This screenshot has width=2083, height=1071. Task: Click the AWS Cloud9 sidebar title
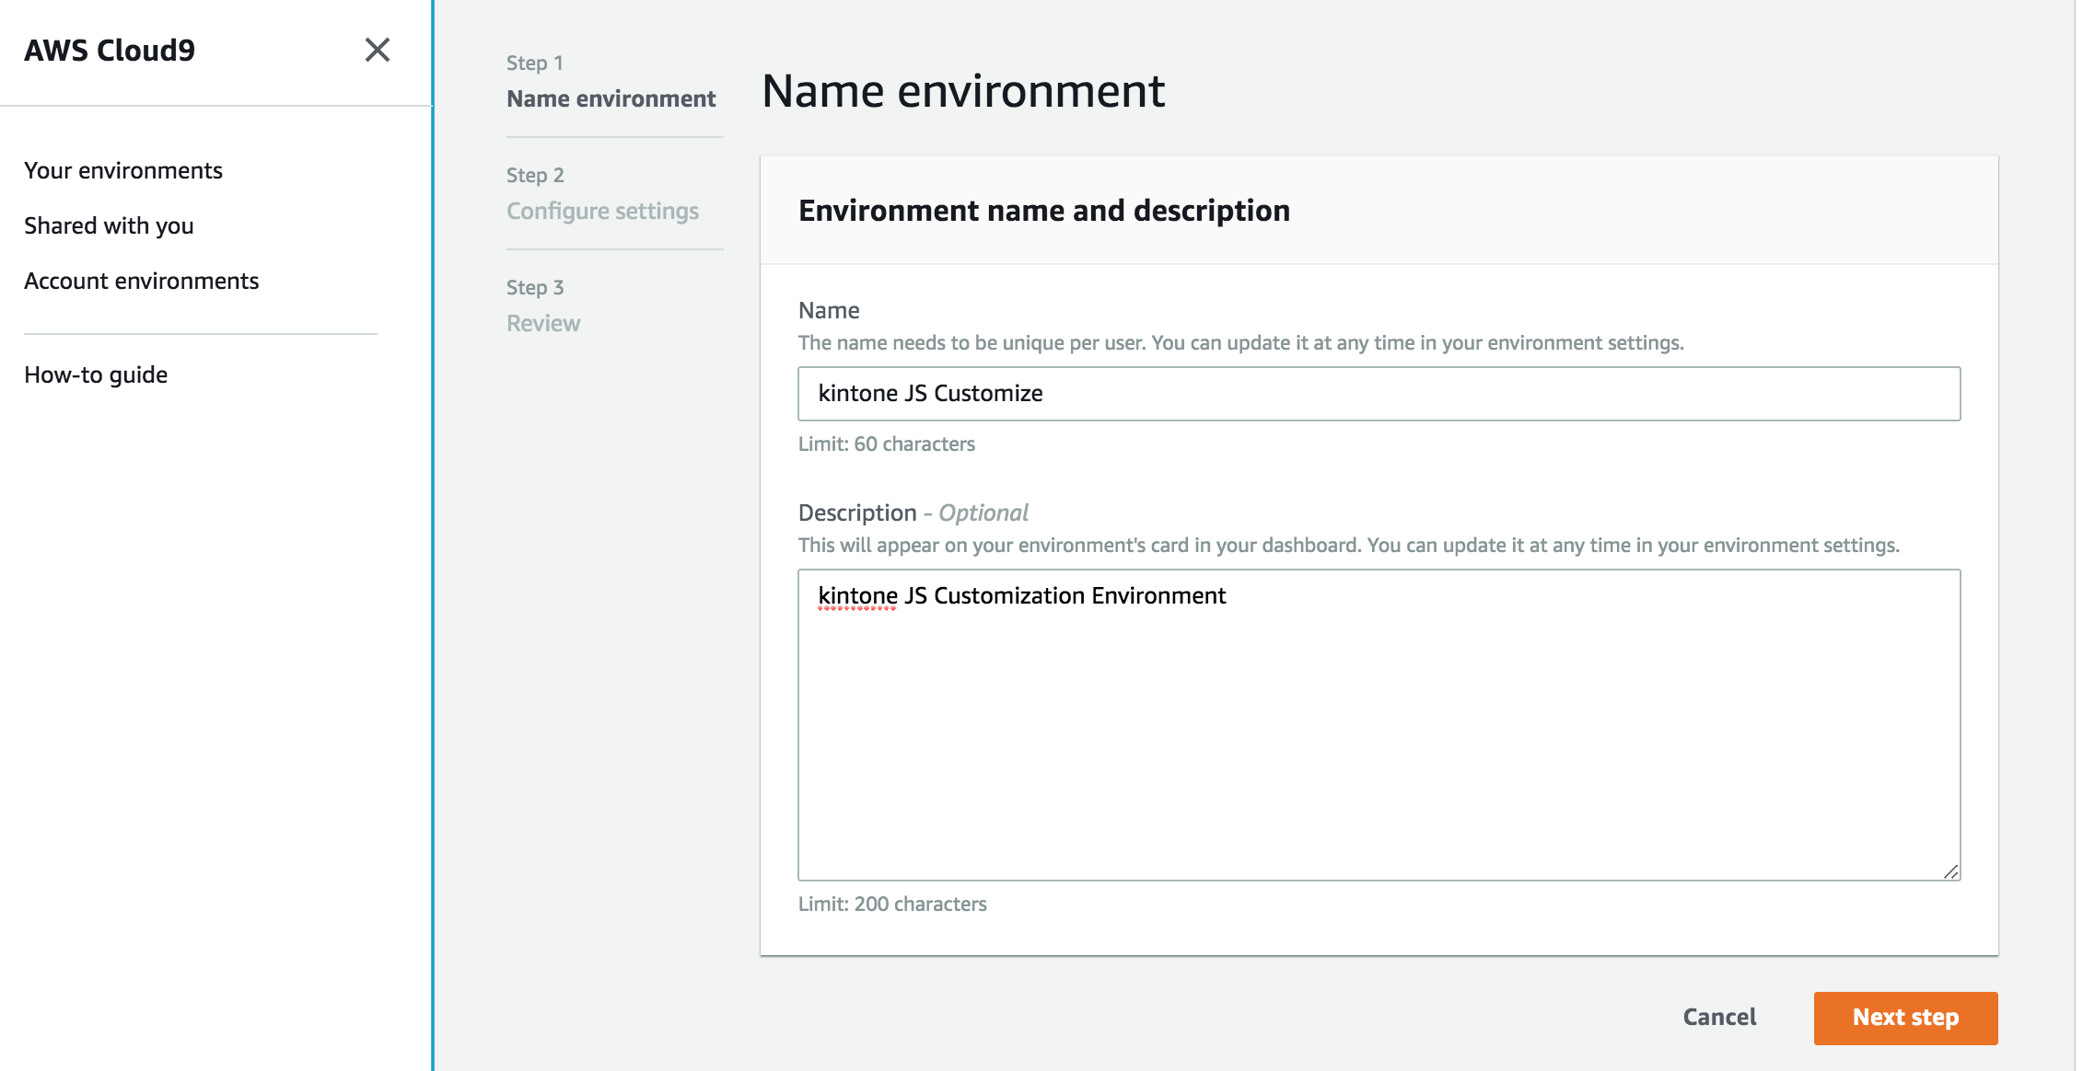[x=110, y=50]
